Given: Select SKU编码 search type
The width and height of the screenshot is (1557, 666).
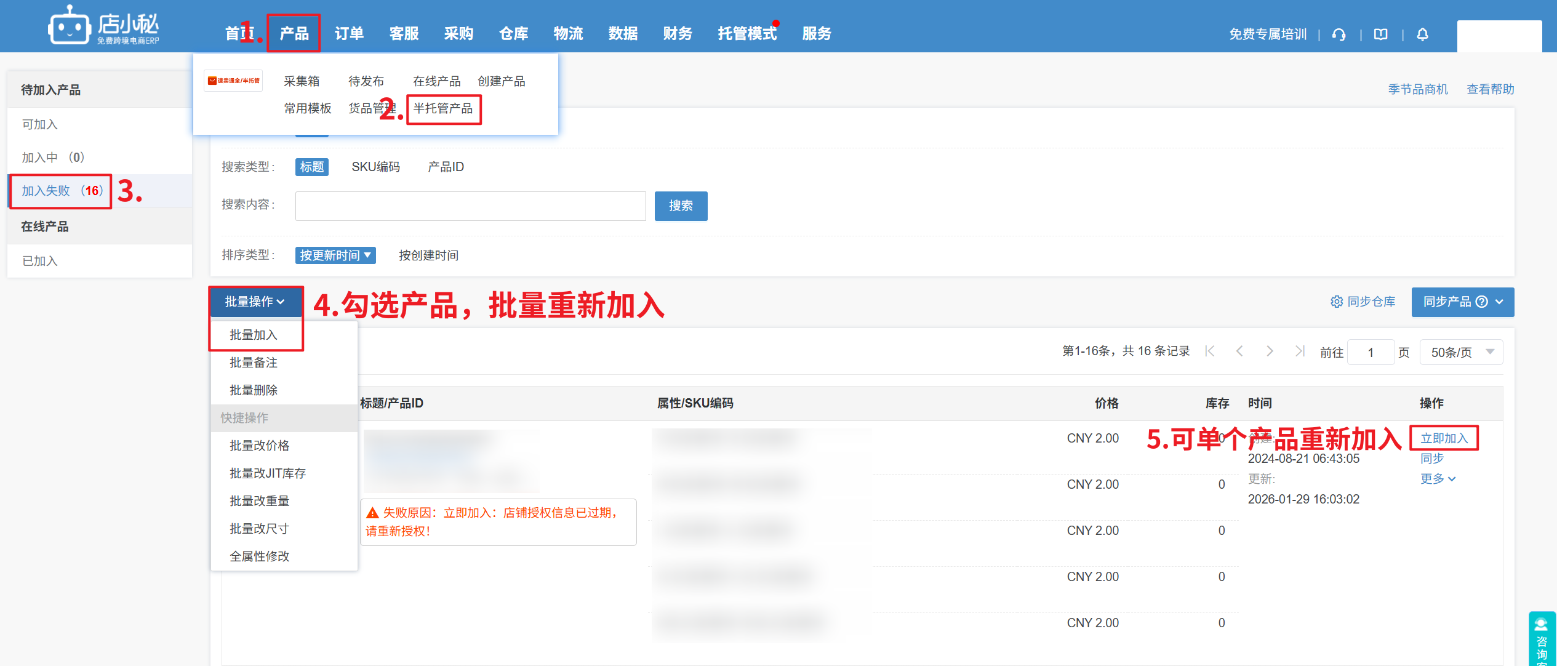Looking at the screenshot, I should (375, 167).
